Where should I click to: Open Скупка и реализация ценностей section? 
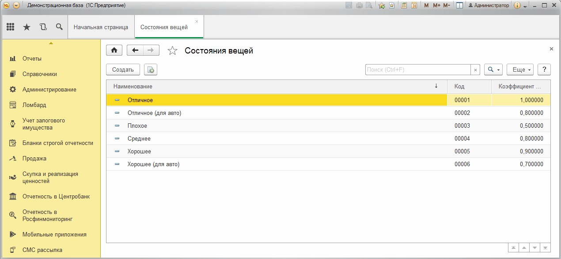51,177
